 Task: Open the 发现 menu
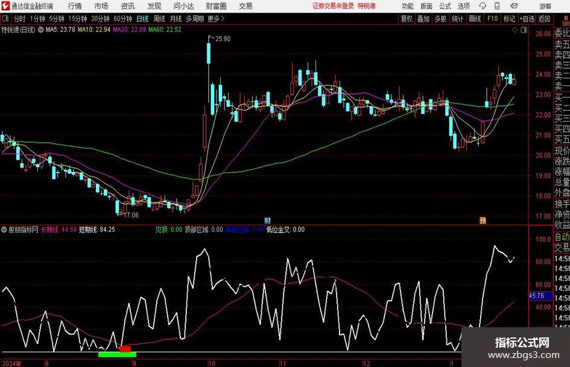coord(154,6)
